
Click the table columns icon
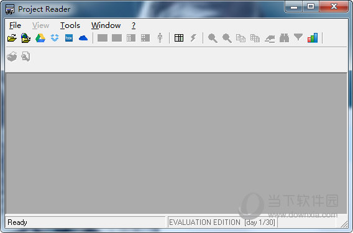pyautogui.click(x=179, y=38)
